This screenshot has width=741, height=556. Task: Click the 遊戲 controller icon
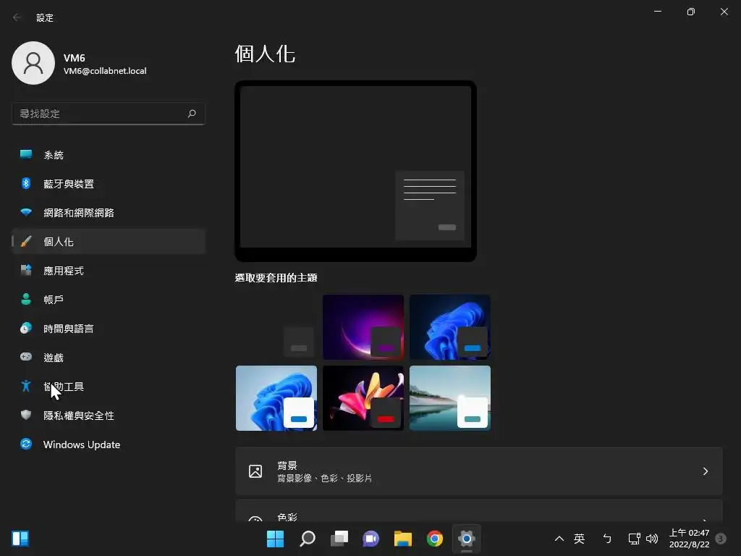(x=26, y=357)
